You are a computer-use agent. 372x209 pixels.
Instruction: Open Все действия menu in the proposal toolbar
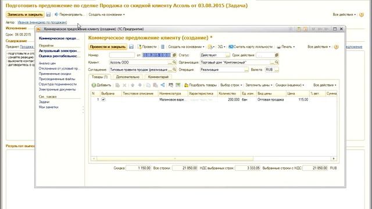pyautogui.click(x=319, y=46)
